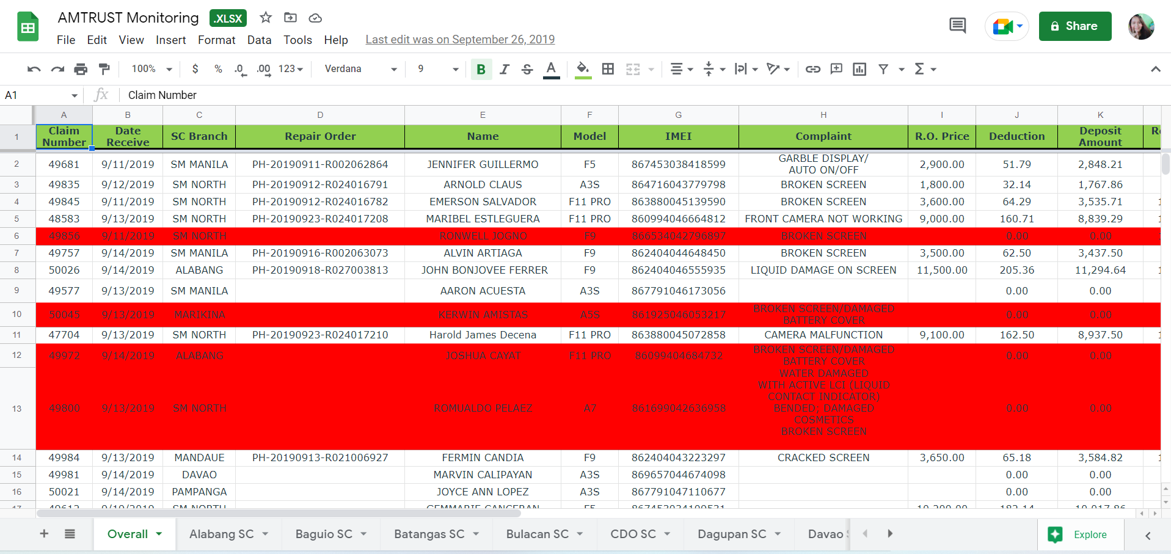The width and height of the screenshot is (1171, 554).
Task: Open the comment history icon
Action: coord(958,26)
